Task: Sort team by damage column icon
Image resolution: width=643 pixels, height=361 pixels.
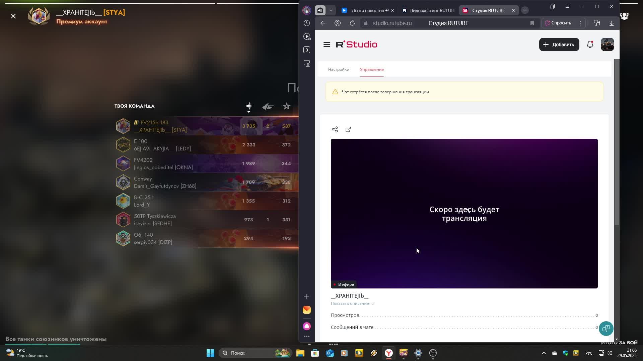Action: [x=249, y=107]
